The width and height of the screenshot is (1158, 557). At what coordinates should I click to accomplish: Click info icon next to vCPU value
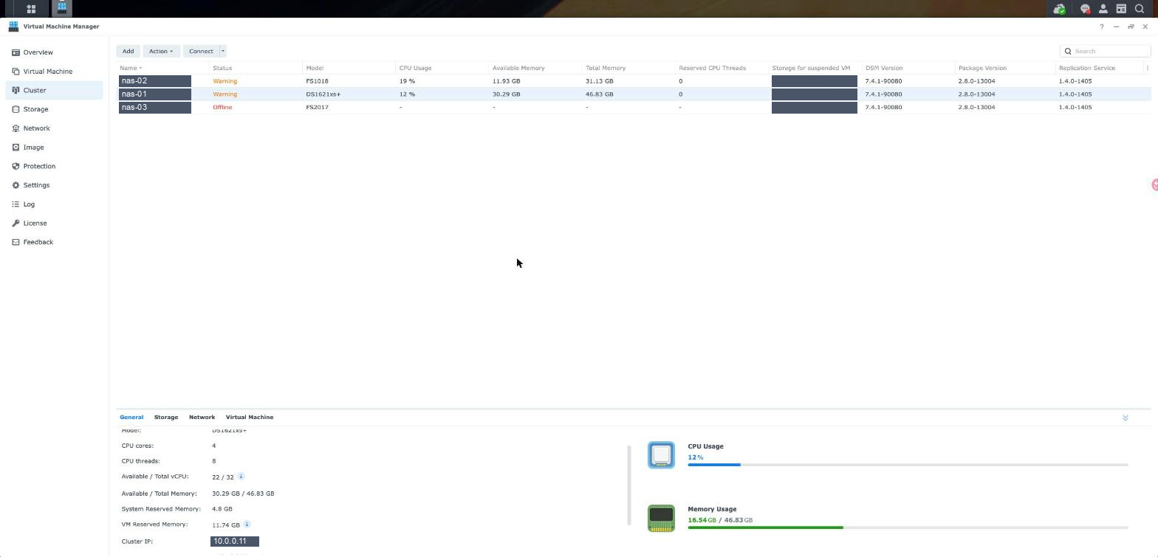point(241,477)
